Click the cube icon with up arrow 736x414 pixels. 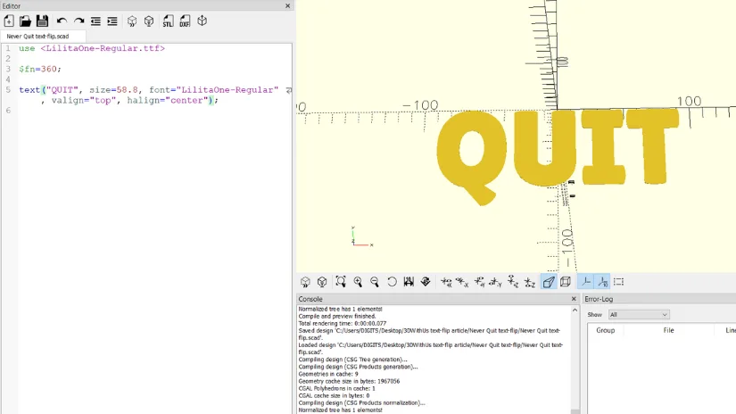[x=203, y=21]
